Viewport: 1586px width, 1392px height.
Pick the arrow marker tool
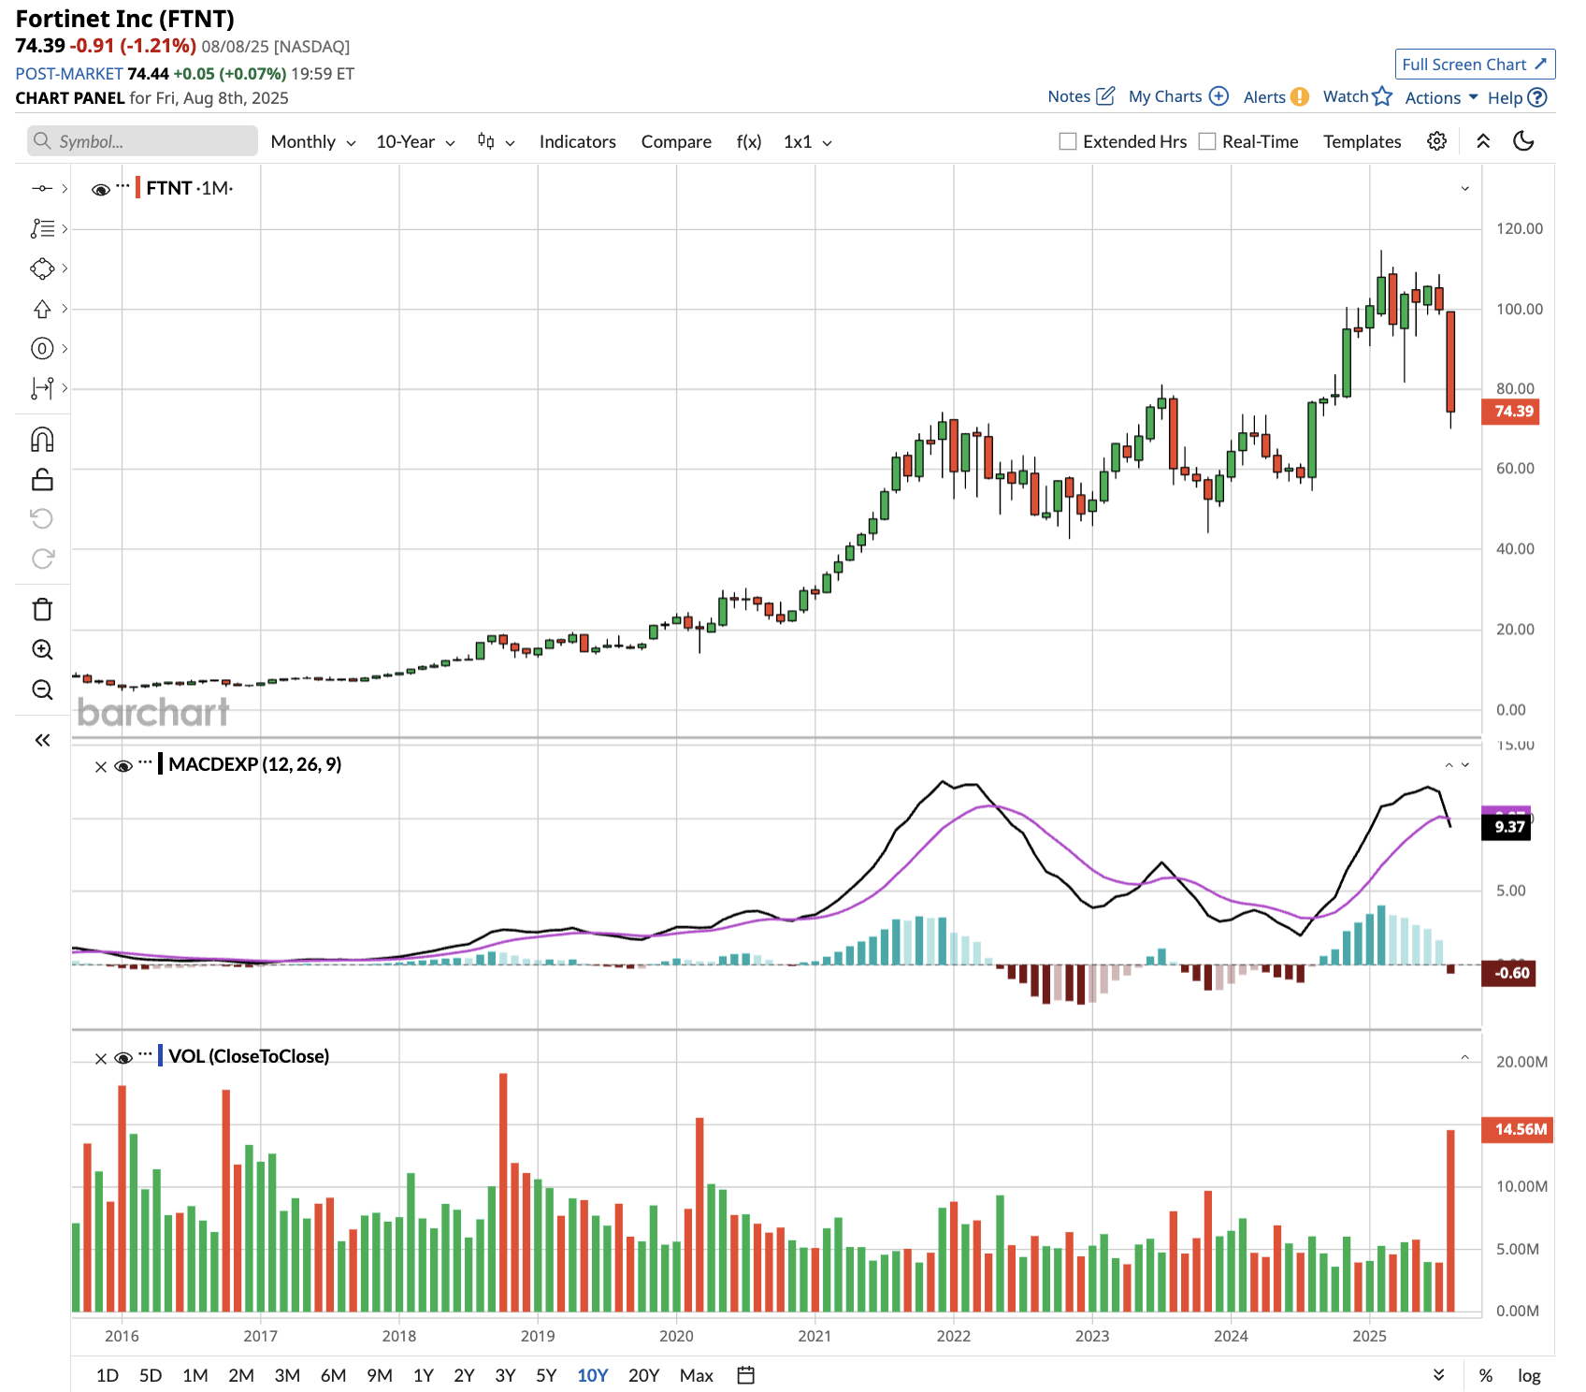click(42, 309)
